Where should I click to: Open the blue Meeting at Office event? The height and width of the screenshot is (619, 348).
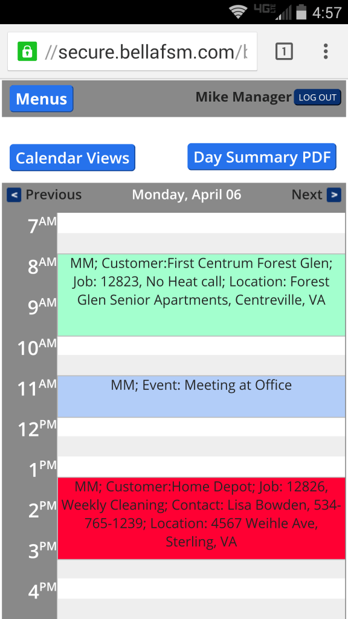tap(201, 397)
